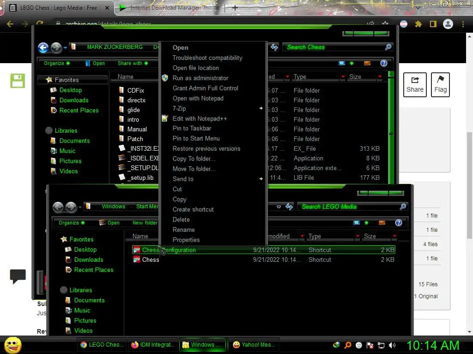This screenshot has width=473, height=354.
Task: Click Open in LEGO Media toolbar
Action: [109, 223]
